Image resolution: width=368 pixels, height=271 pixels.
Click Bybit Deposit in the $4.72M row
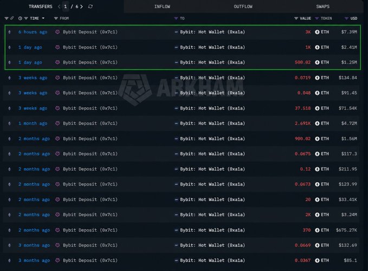click(x=90, y=124)
